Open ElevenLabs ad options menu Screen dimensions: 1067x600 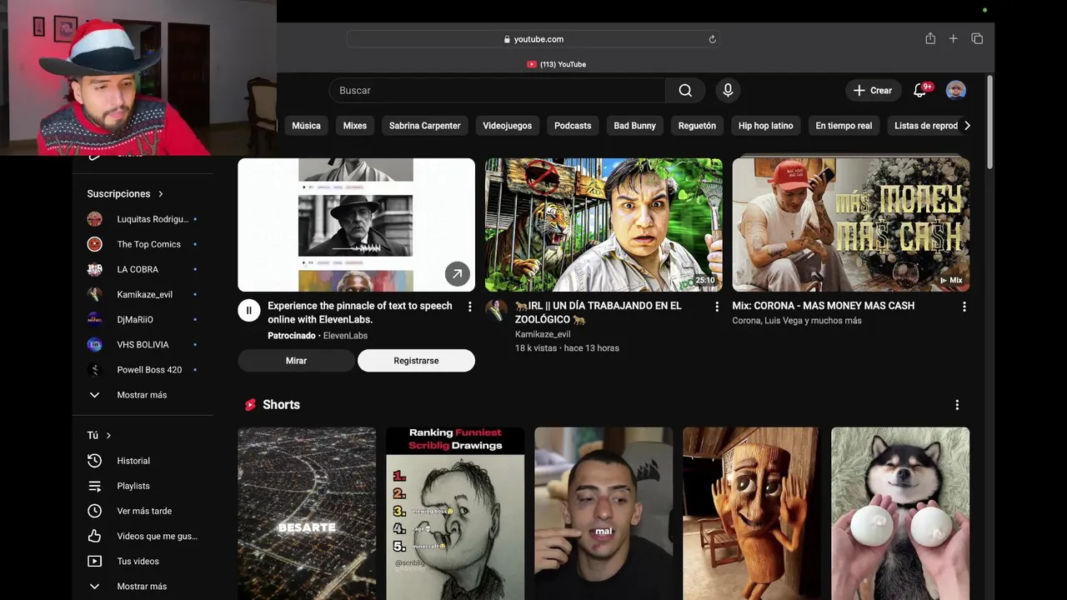pyautogui.click(x=469, y=307)
